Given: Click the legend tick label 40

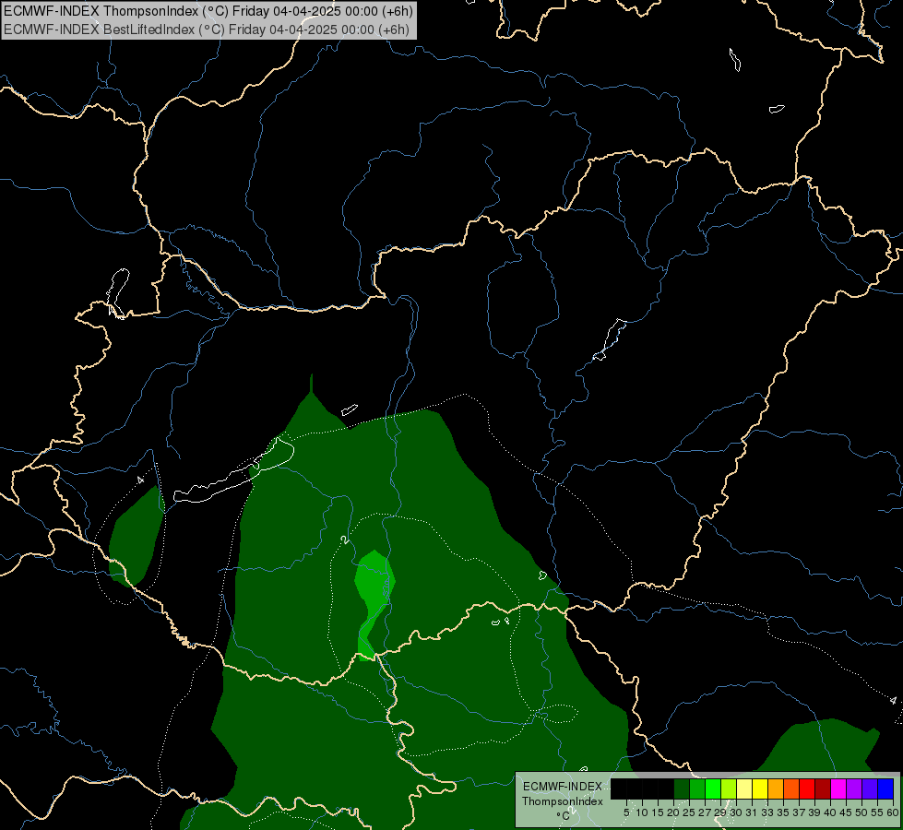Looking at the screenshot, I should coord(830,812).
